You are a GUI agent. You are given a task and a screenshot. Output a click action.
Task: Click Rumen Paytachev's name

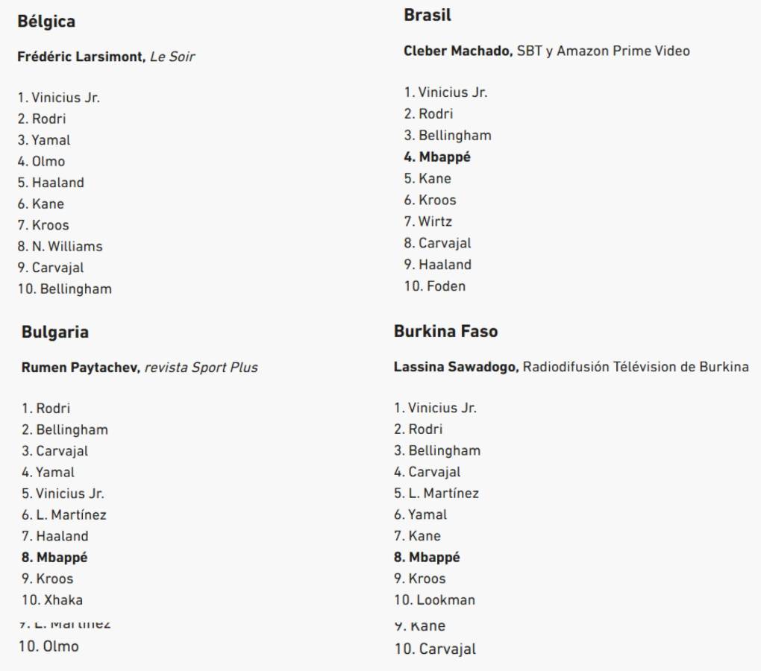click(x=80, y=368)
